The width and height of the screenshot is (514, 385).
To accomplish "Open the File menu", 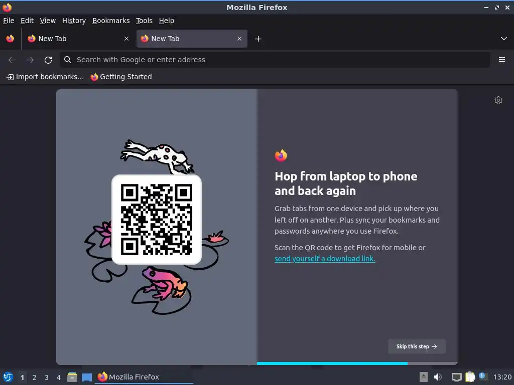I will tap(9, 21).
